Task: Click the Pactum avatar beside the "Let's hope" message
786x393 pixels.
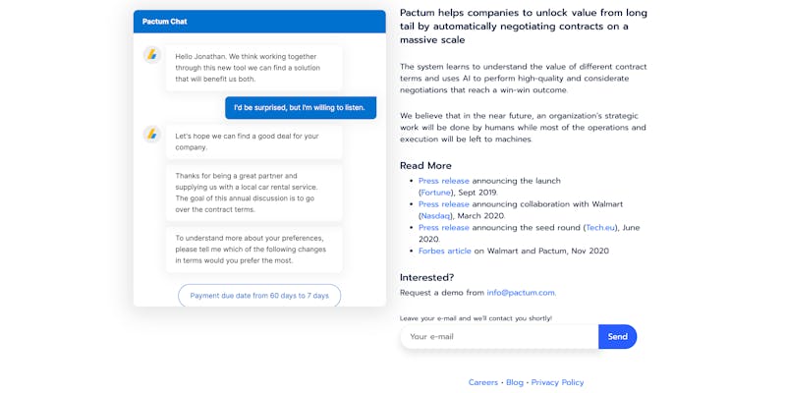Action: [x=151, y=134]
